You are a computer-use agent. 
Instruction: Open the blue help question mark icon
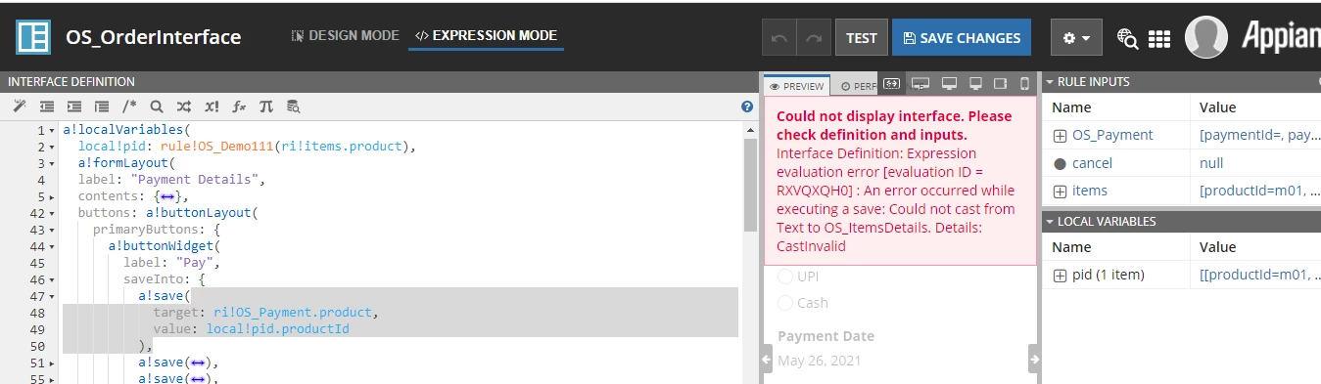747,107
